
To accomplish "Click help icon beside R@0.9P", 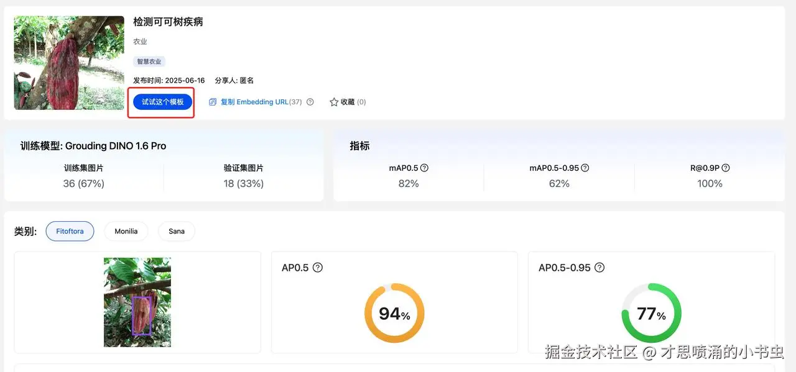I will 725,168.
